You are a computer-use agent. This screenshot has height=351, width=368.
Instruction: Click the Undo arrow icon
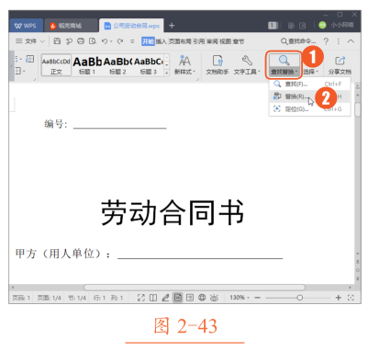pos(105,41)
